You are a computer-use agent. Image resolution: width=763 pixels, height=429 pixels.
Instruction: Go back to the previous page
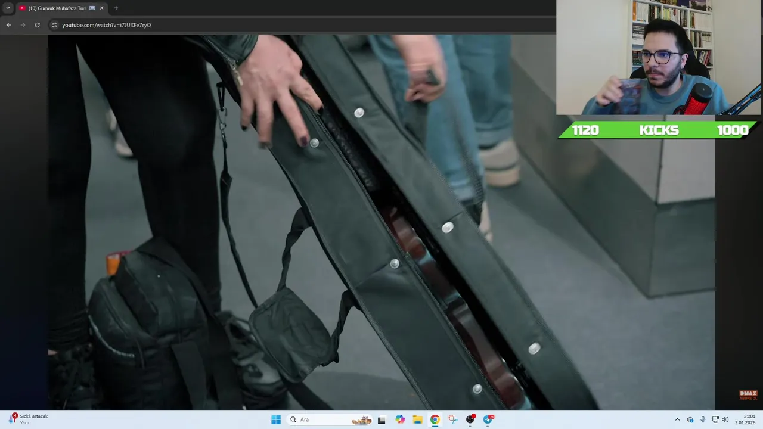tap(8, 25)
